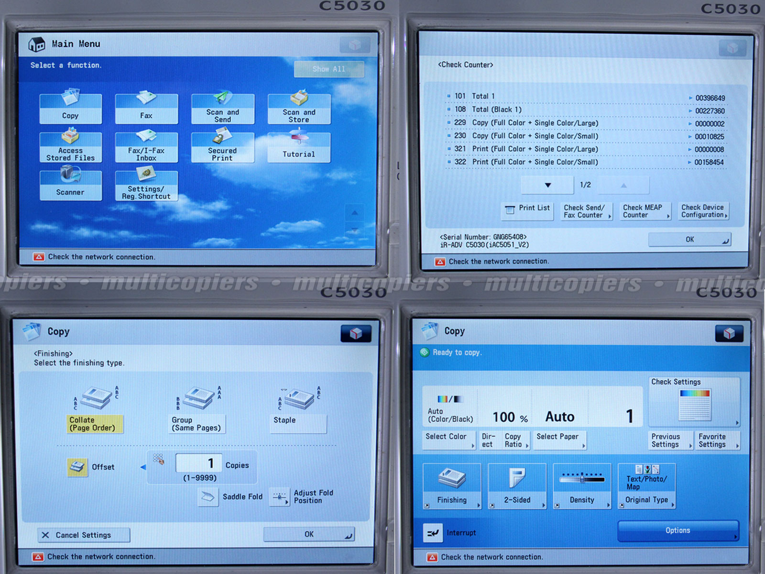Viewport: 765px width, 574px height.
Task: Open Settings/Reg. Shortcut
Action: click(x=146, y=186)
